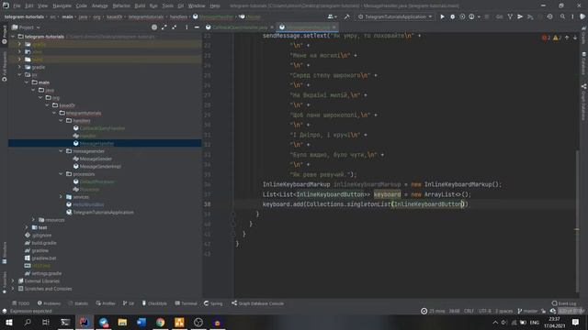Open the View menu

(x=43, y=6)
